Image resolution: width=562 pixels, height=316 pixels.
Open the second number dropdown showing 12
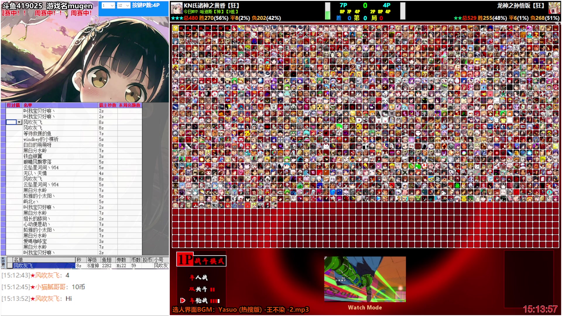tap(123, 6)
